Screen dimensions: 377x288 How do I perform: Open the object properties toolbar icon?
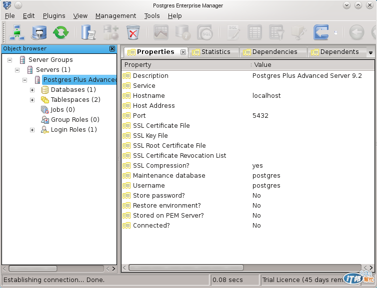click(88, 32)
